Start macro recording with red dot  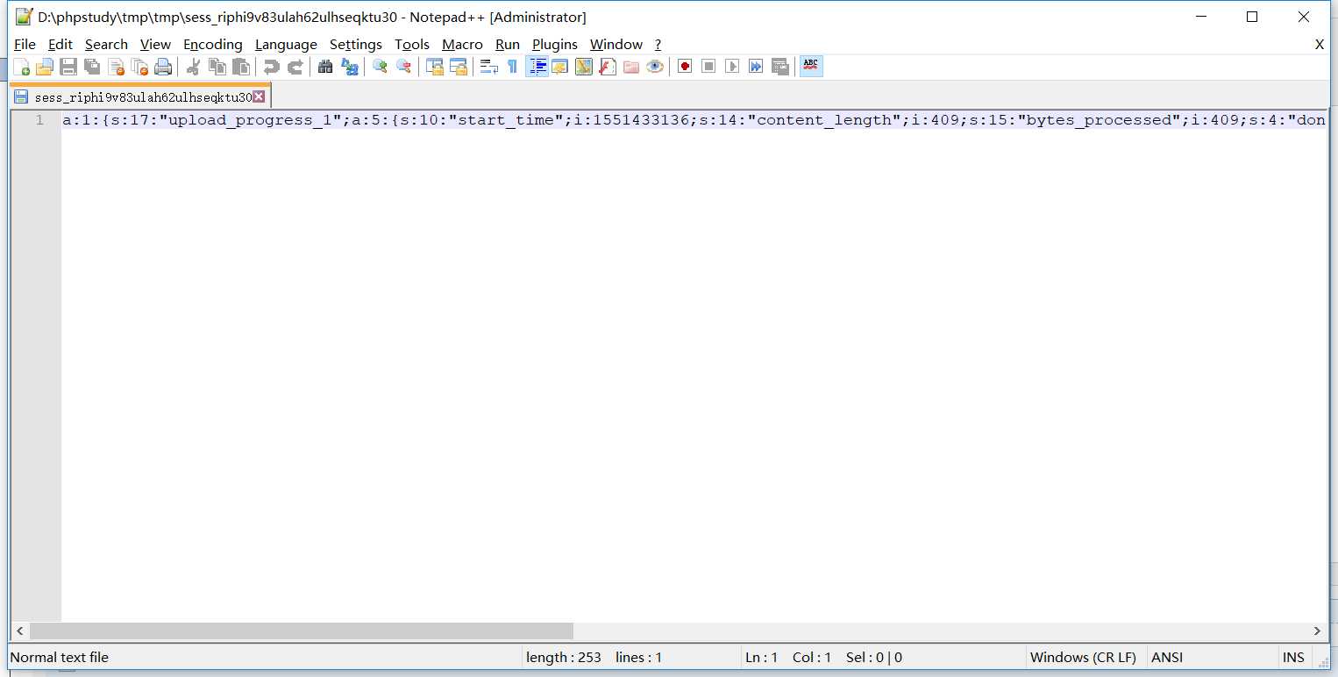pyautogui.click(x=685, y=67)
